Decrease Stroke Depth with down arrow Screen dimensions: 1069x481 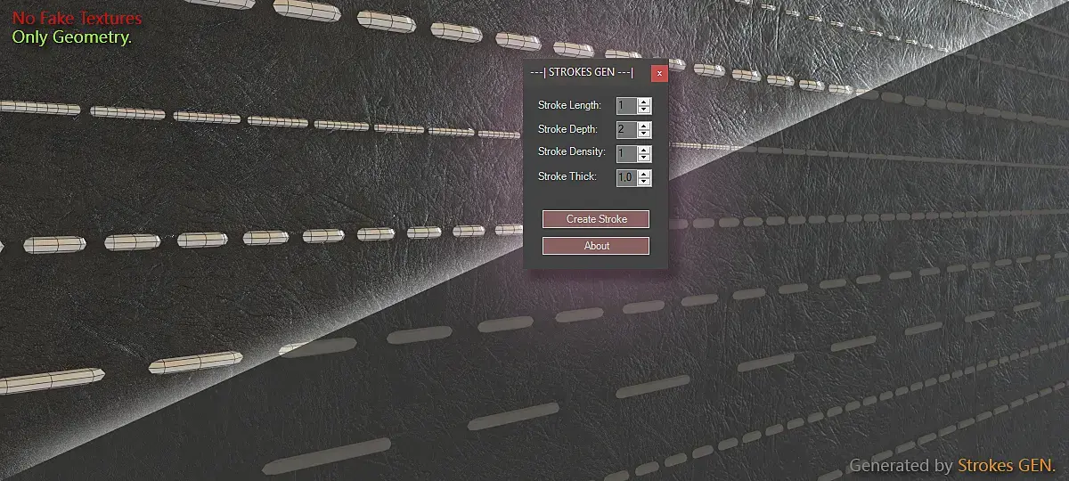[x=644, y=134]
